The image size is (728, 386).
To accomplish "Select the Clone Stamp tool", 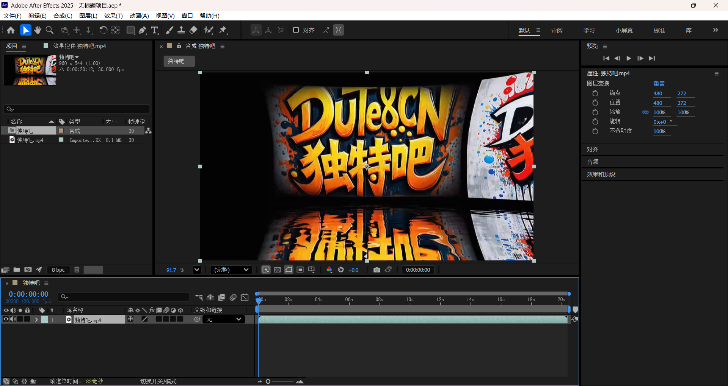I will coord(182,30).
